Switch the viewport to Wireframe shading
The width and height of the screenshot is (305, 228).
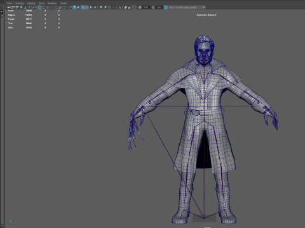pyautogui.click(x=70, y=8)
